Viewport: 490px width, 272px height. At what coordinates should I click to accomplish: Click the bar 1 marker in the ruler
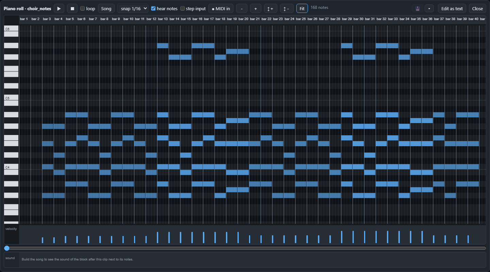24,19
